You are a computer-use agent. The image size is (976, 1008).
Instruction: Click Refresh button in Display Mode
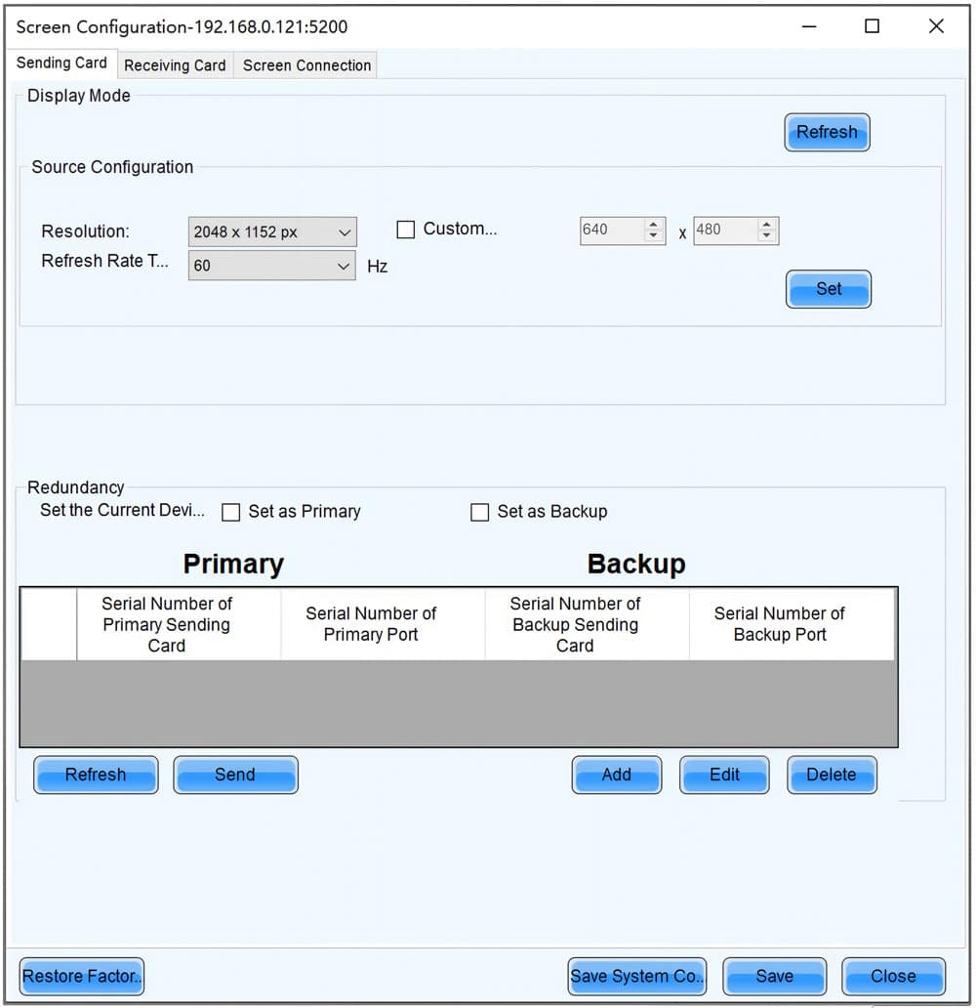[x=827, y=133]
